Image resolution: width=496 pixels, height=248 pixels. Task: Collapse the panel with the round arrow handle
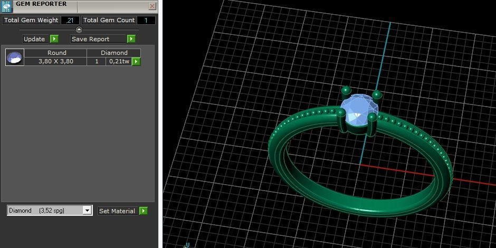point(79,30)
